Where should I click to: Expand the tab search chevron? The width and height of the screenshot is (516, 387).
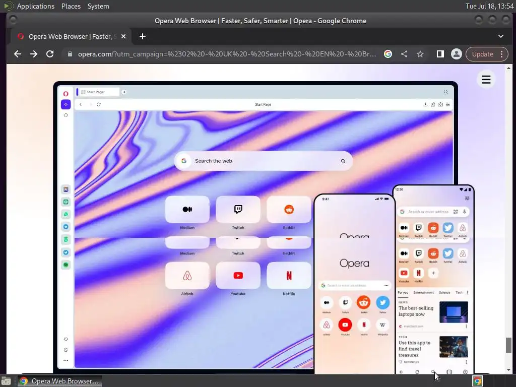pos(500,36)
